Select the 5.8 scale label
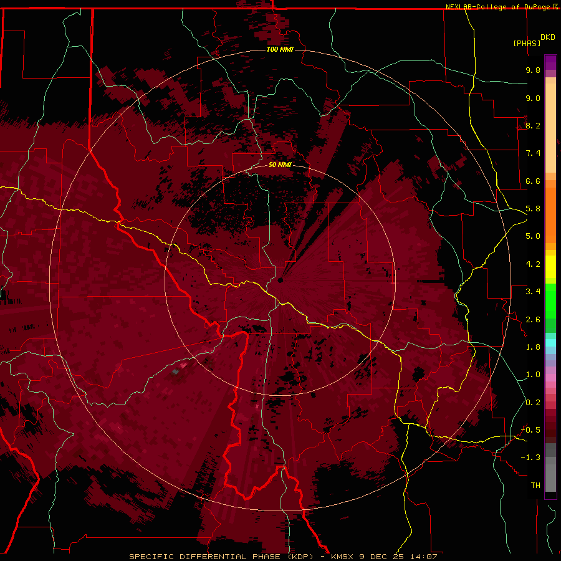 533,209
